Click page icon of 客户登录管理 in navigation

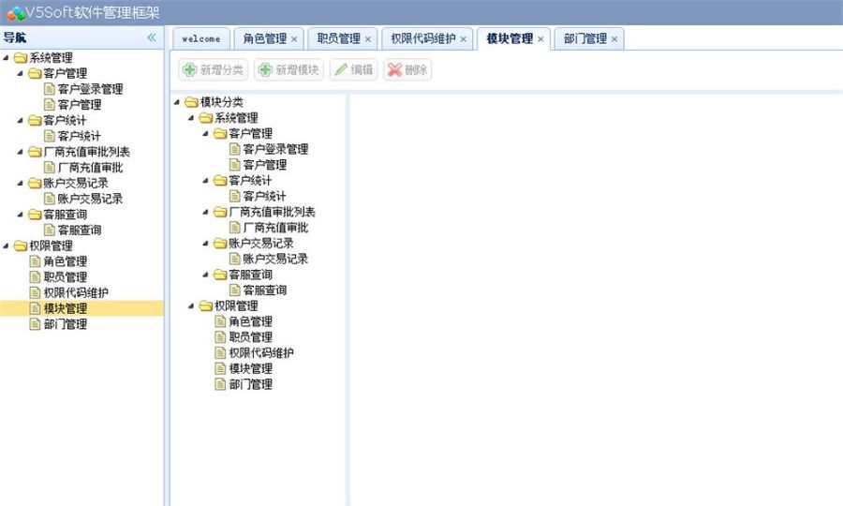(50, 89)
